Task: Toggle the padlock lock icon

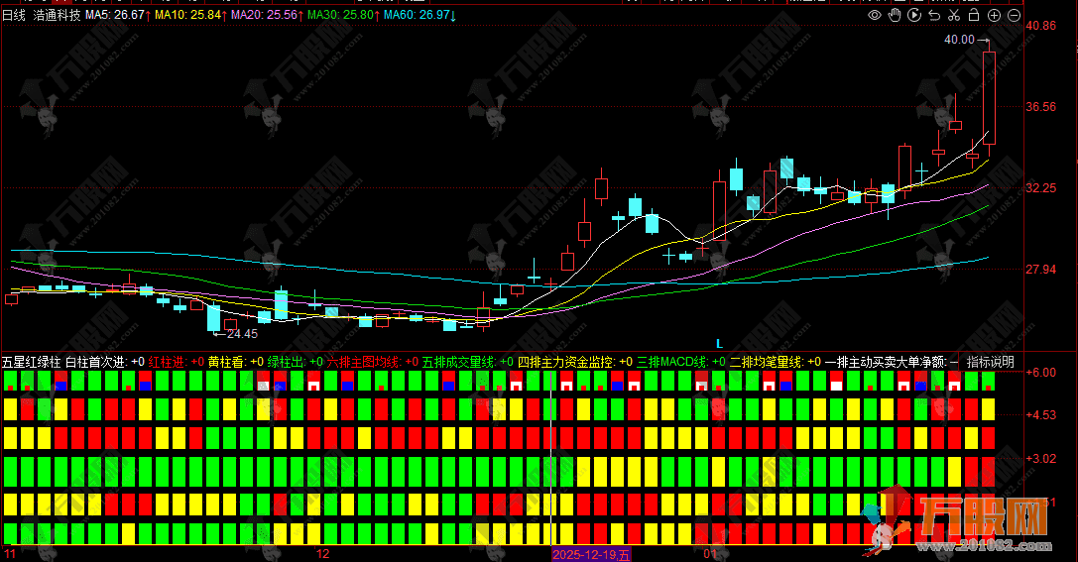Action: (x=974, y=16)
